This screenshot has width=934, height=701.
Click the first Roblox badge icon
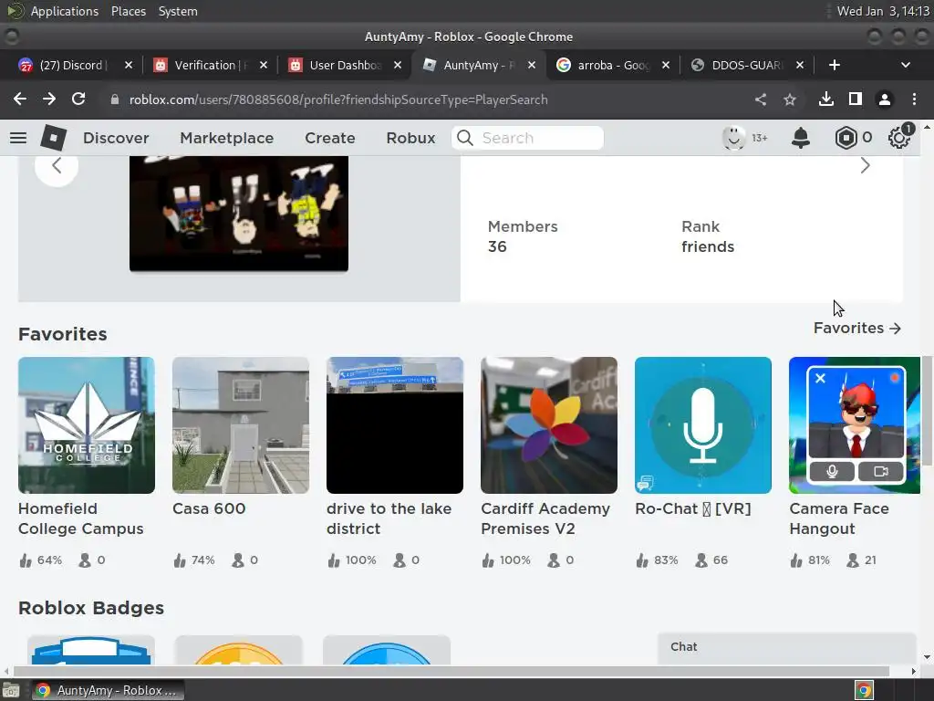(x=91, y=650)
